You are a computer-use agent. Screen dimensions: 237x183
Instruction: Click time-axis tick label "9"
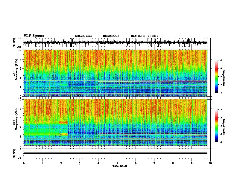coord(192,163)
